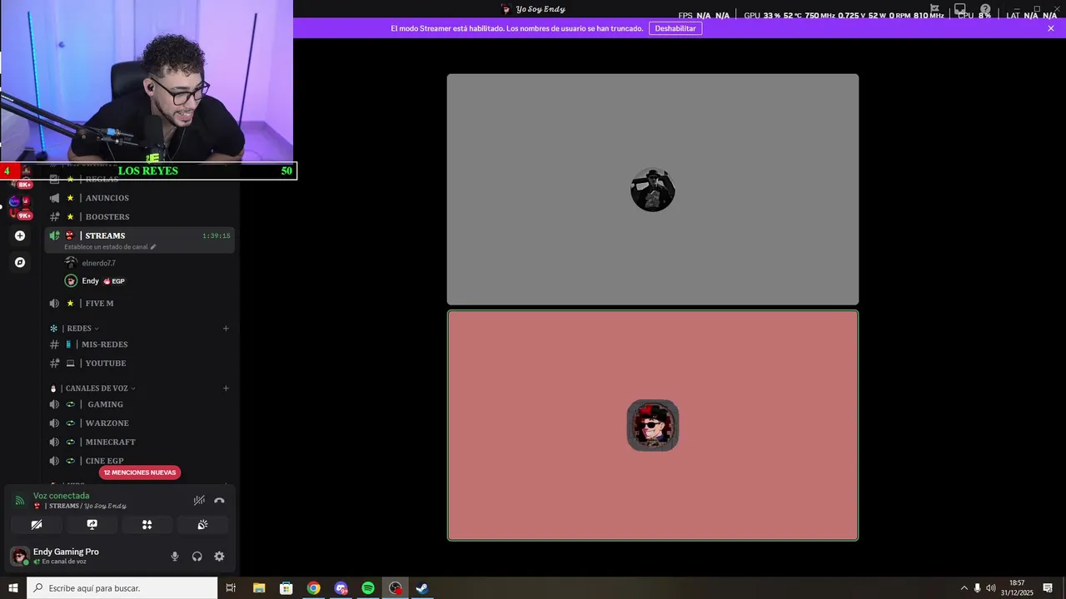1066x599 pixels.
Task: Add a channel to CANALES DE VOZ
Action: [x=226, y=389]
